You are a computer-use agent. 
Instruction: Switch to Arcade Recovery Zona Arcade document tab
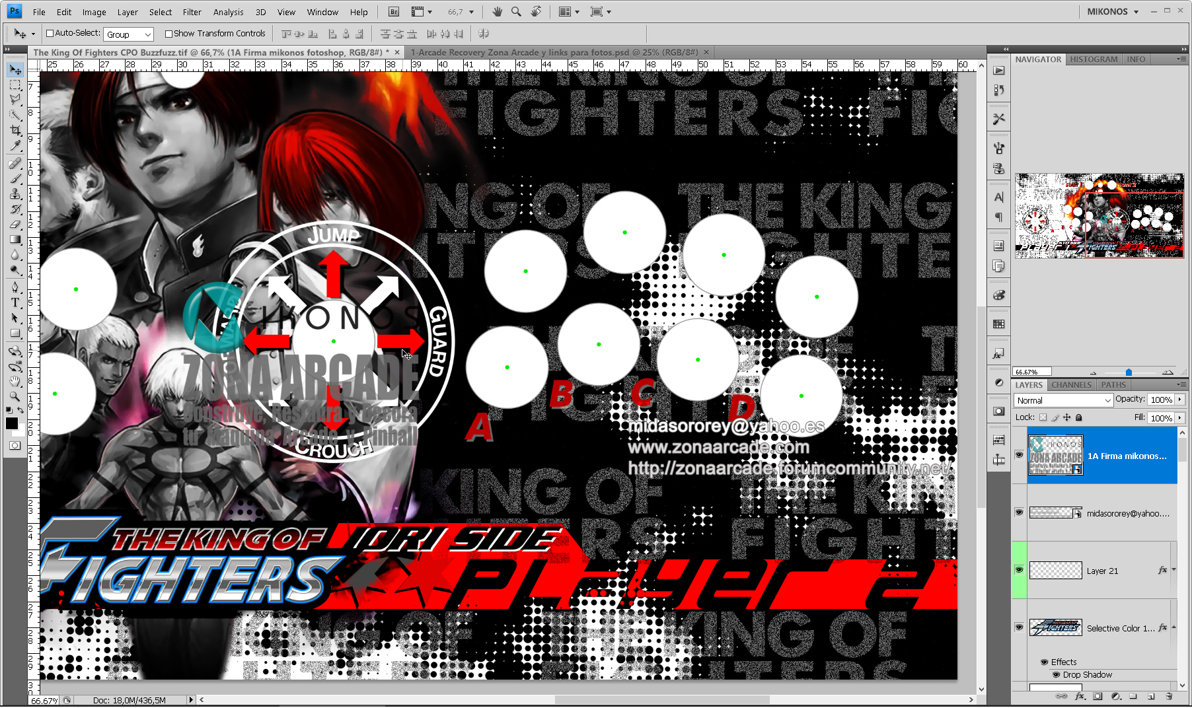pos(554,52)
